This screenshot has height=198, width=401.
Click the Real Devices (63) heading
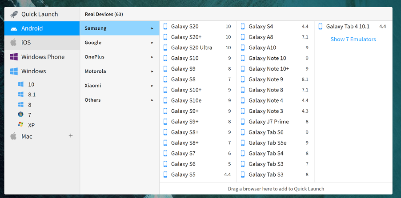pyautogui.click(x=104, y=14)
